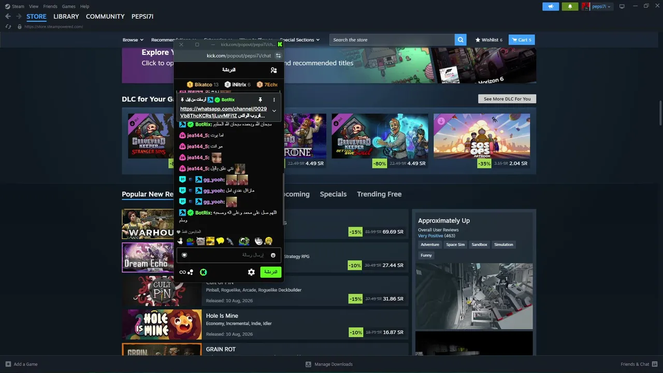Viewport: 663px width, 373px height.
Task: Open the Special Sections dropdown
Action: pos(299,40)
